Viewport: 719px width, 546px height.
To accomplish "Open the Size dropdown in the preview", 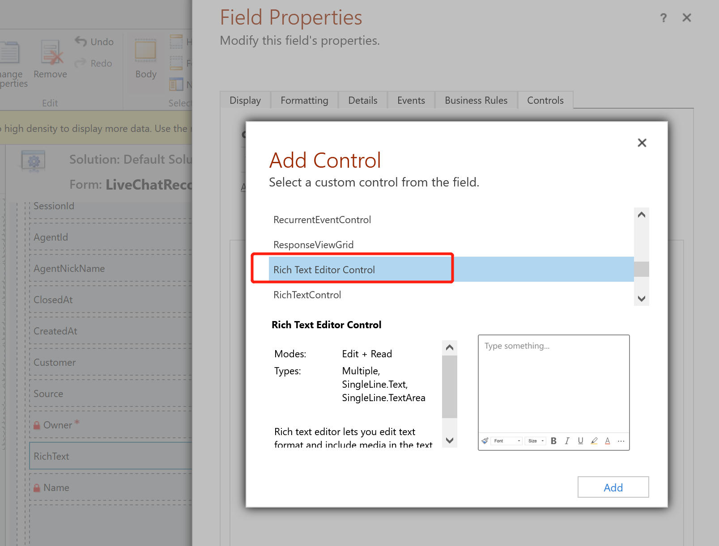I will click(536, 441).
